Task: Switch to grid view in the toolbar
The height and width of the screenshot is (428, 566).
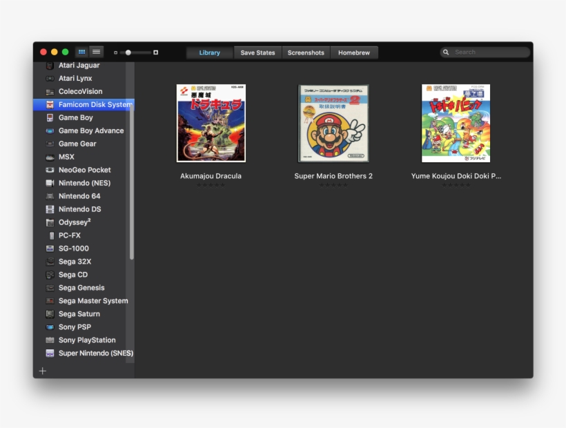Action: tap(81, 52)
